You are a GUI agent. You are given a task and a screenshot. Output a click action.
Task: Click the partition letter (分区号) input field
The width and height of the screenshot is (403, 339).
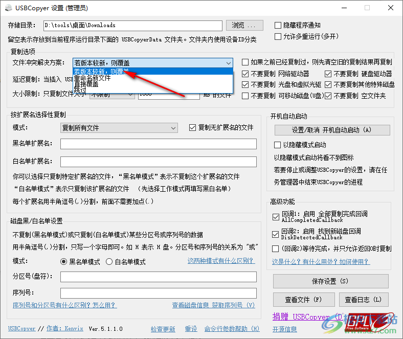[x=159, y=277]
